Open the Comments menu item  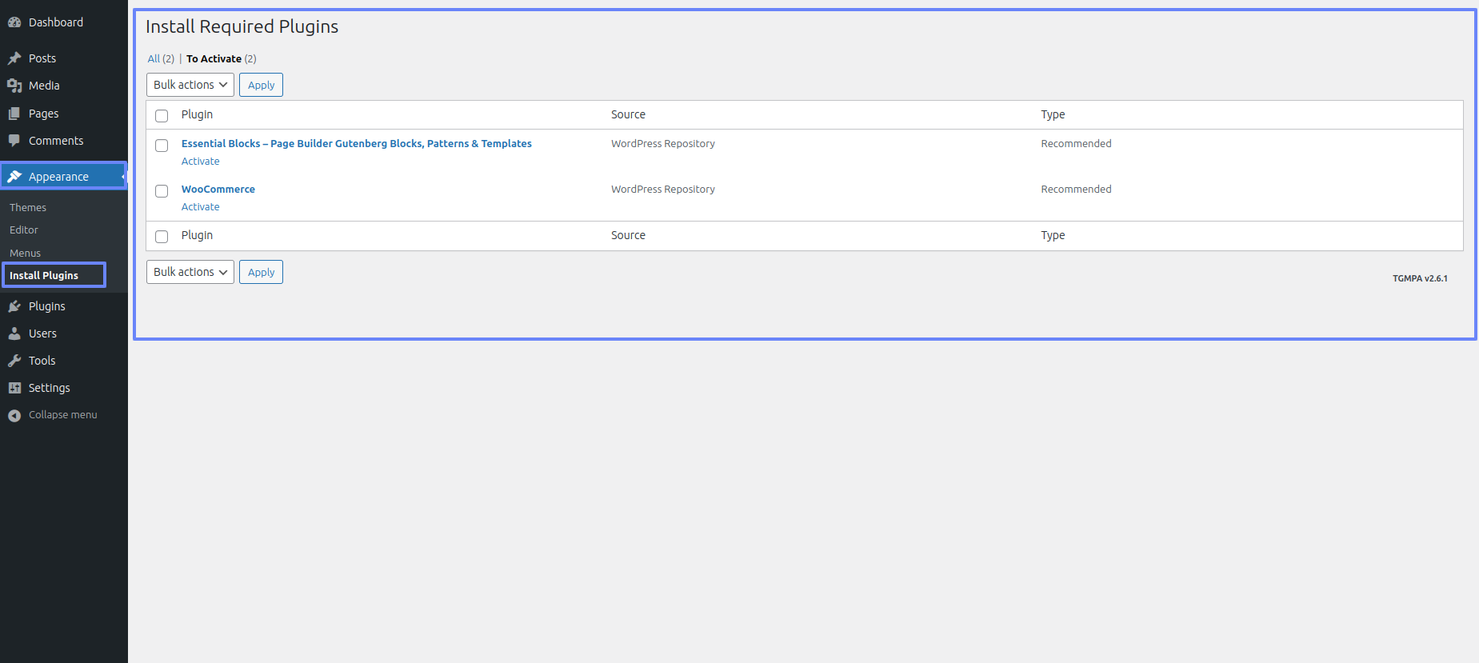tap(56, 141)
